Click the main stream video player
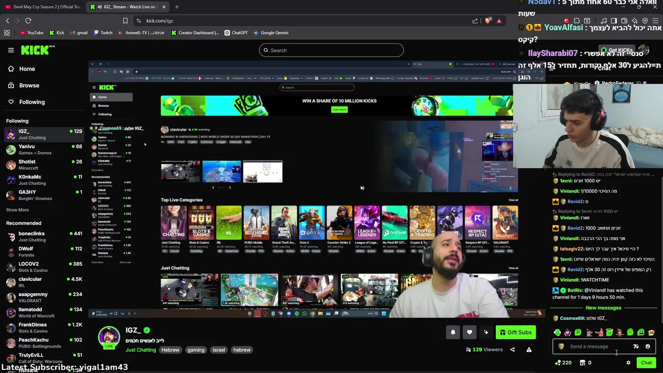This screenshot has width=663, height=373. click(316, 189)
